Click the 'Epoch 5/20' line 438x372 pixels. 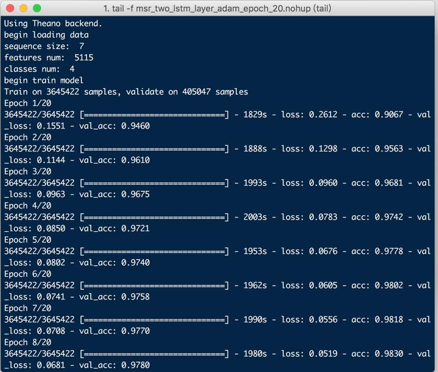[x=28, y=240]
